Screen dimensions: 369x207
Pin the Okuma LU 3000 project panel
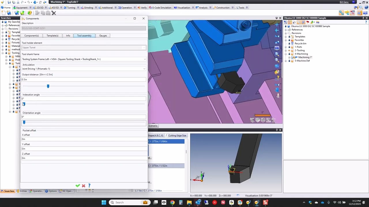363,18
